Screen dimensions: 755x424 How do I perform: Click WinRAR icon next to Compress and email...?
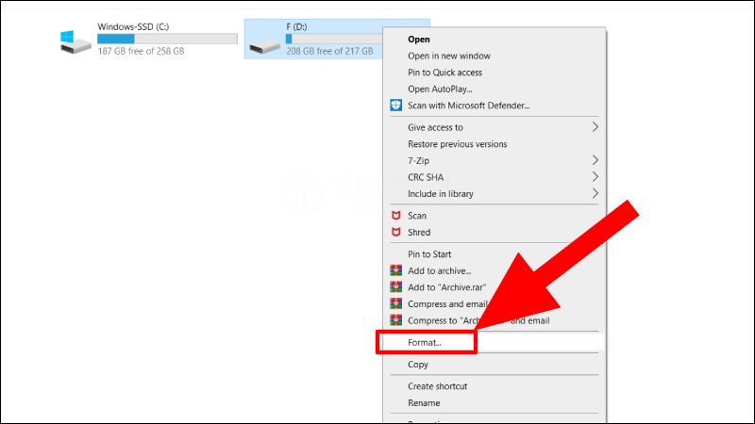coord(396,304)
